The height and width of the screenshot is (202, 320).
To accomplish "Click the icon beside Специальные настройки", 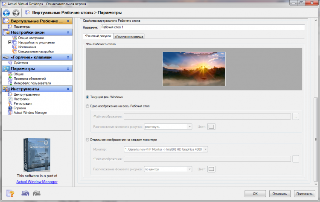I will tap(15, 51).
